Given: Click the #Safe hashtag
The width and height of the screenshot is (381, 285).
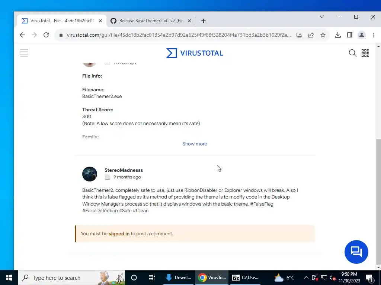Looking at the screenshot, I should pos(125,211).
